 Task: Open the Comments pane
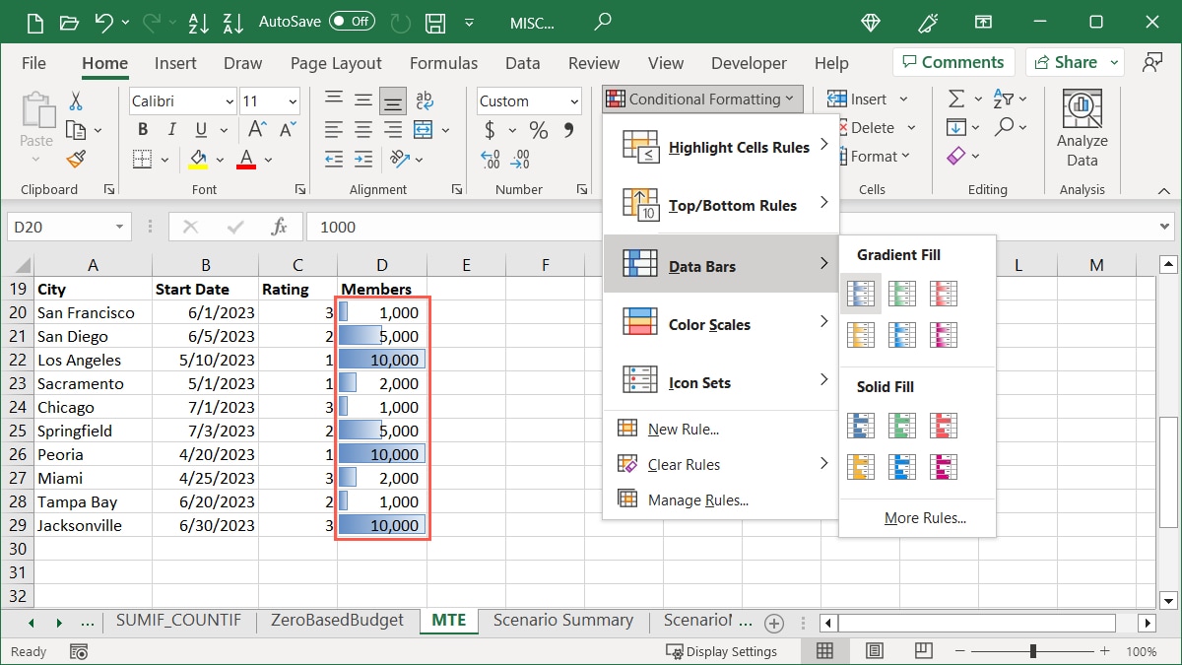952,61
